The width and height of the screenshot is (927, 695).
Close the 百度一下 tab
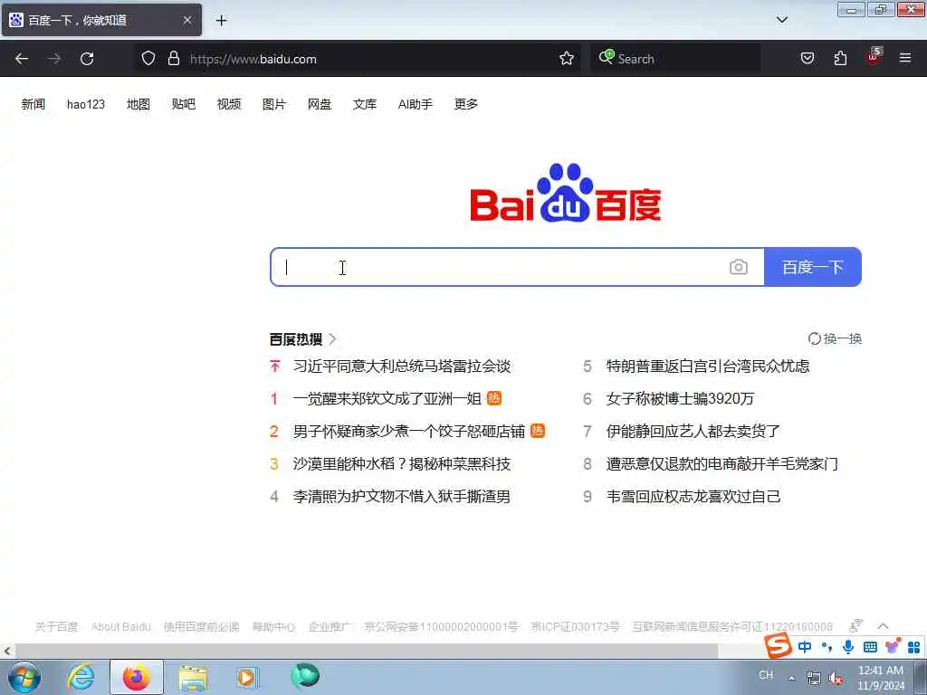(187, 20)
